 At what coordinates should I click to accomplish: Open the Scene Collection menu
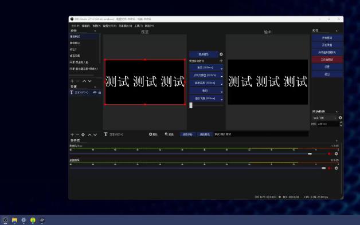tap(126, 26)
